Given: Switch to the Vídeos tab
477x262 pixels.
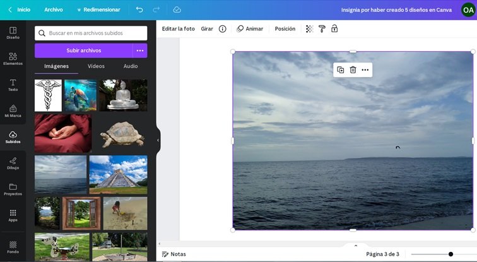Looking at the screenshot, I should pos(96,66).
